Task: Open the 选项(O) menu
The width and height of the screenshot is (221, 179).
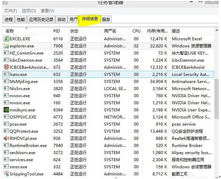Action: point(29,11)
